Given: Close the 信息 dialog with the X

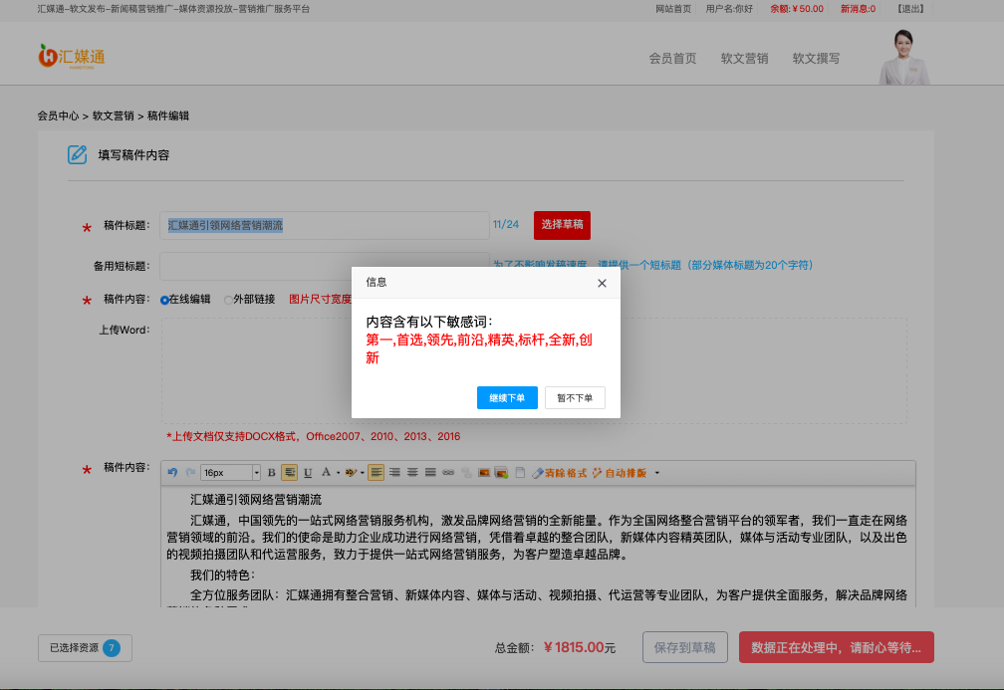Looking at the screenshot, I should pyautogui.click(x=602, y=283).
